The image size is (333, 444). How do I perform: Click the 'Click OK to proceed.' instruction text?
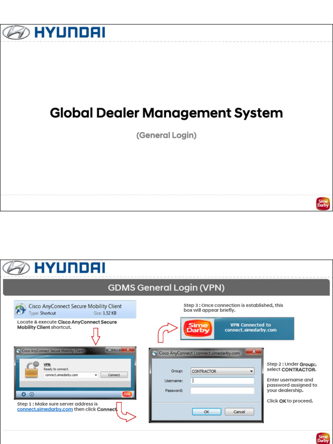click(290, 401)
